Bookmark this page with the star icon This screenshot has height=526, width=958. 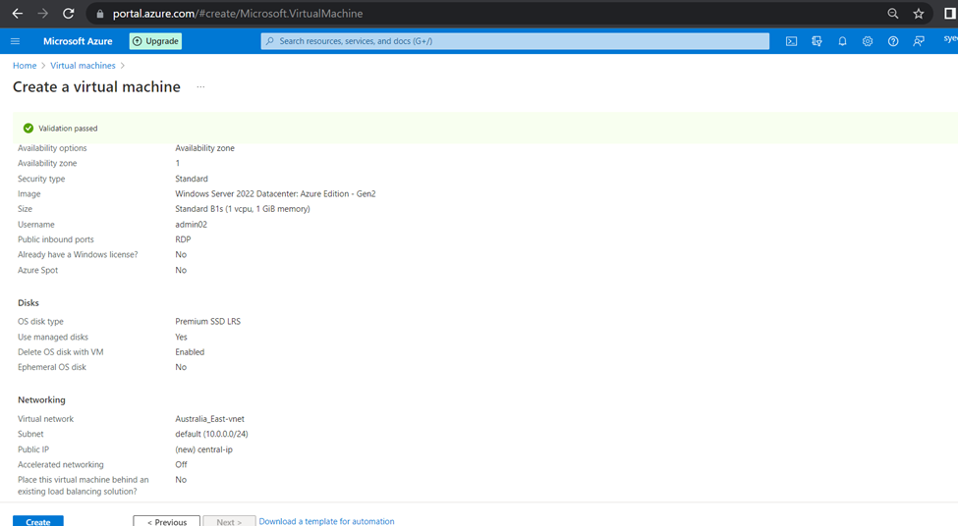(x=919, y=14)
